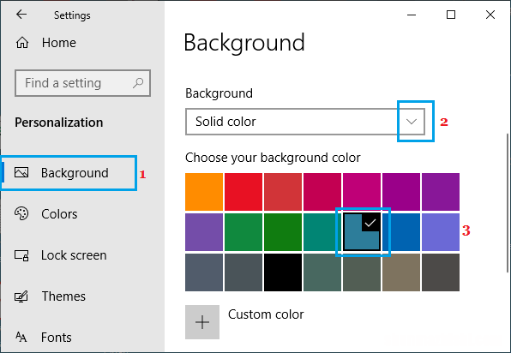Click the Fonts icon in sidebar

21,337
